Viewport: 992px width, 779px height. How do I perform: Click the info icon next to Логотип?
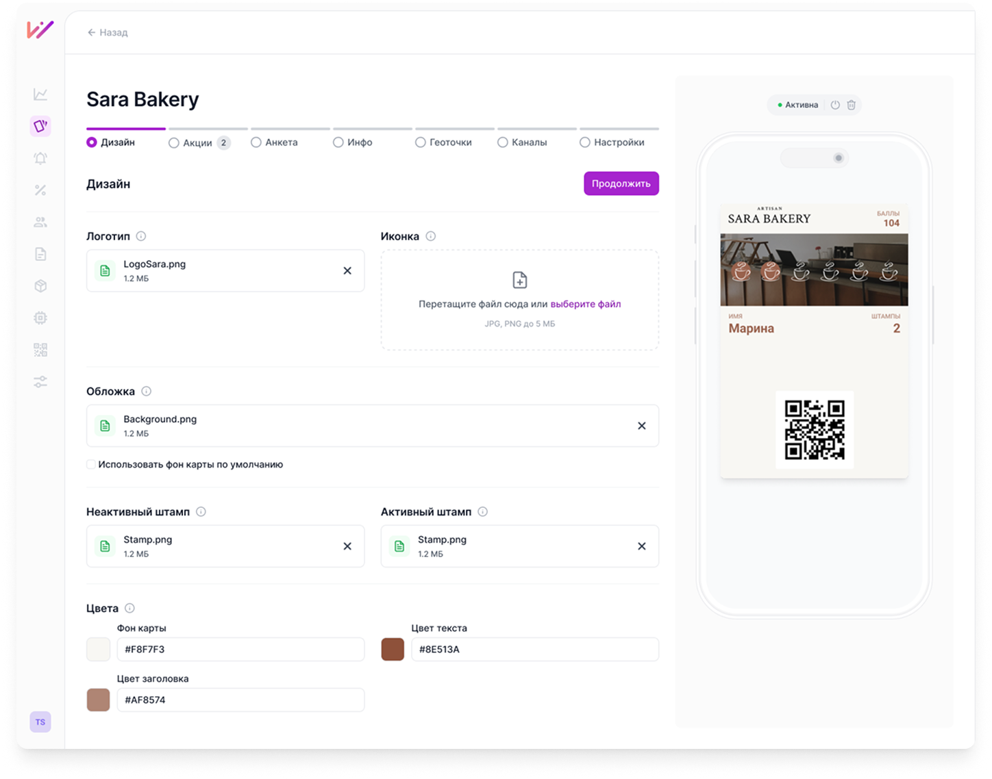141,236
